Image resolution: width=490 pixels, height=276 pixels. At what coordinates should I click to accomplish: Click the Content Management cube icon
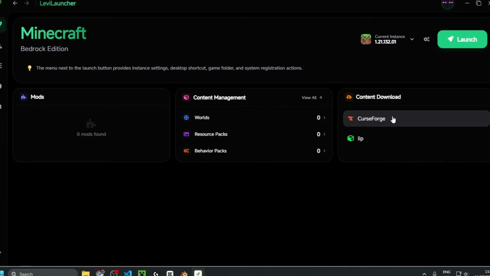[186, 97]
